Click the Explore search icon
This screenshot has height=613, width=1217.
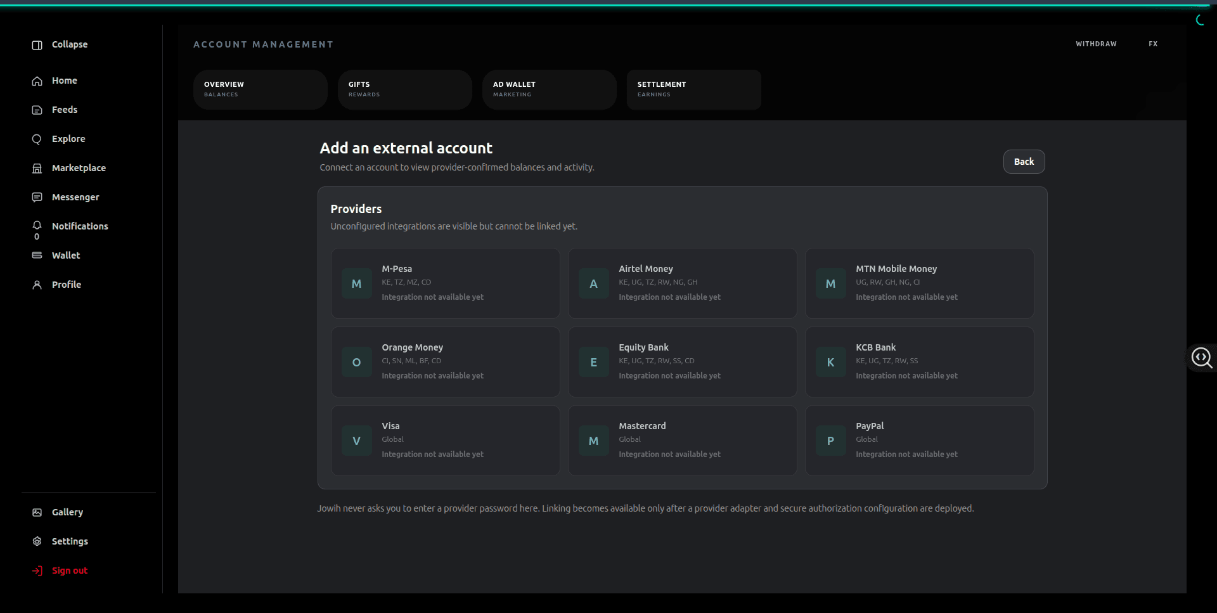pyautogui.click(x=37, y=139)
